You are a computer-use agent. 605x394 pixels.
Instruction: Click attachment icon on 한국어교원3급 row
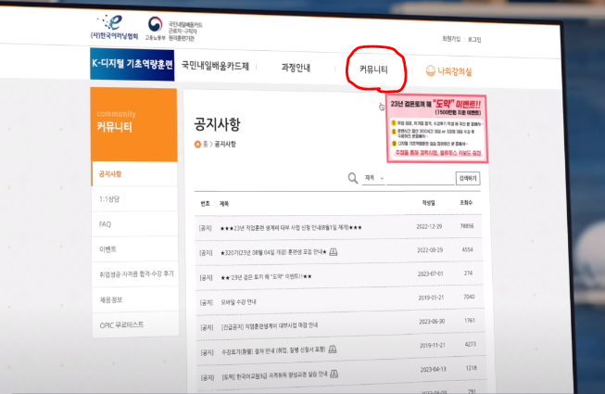point(334,374)
